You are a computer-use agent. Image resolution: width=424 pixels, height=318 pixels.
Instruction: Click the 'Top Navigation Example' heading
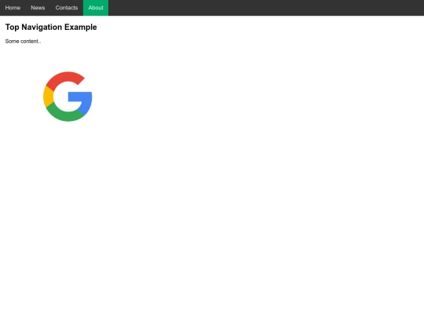tap(51, 27)
